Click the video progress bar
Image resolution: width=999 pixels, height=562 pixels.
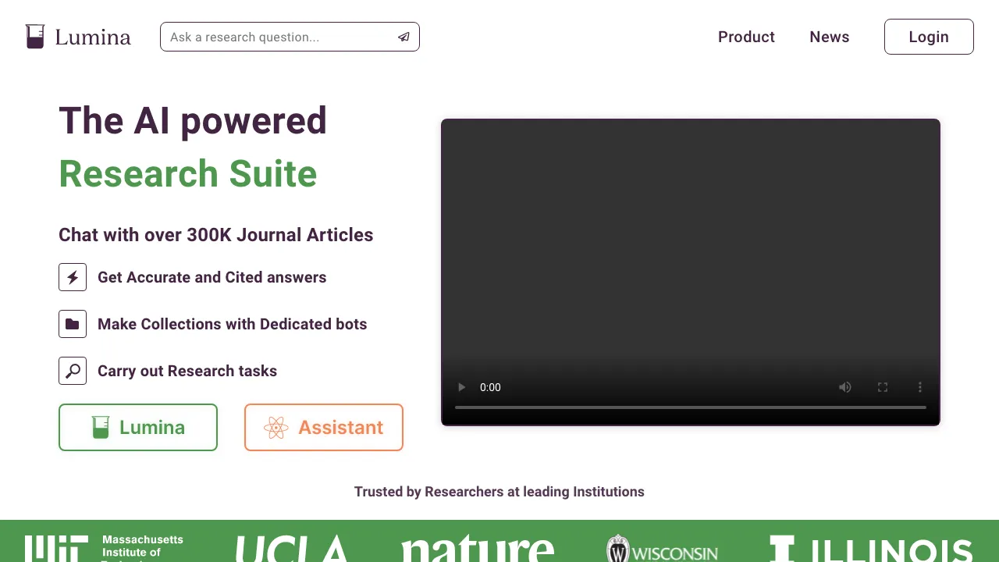[691, 407]
